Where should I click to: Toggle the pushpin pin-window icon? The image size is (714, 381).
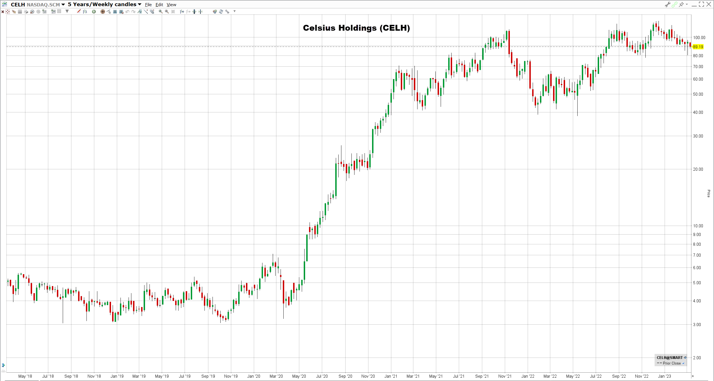click(x=681, y=4)
